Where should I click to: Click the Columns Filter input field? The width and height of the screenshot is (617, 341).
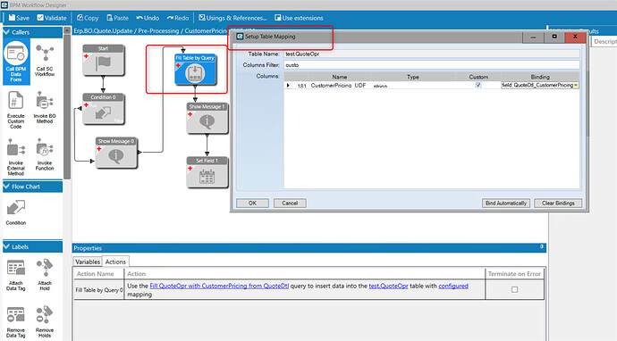coord(431,65)
